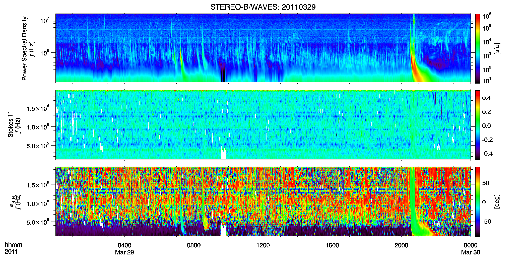
Task: Click the 0.2 label on the Stokes V colorbar
Action: 486,112
